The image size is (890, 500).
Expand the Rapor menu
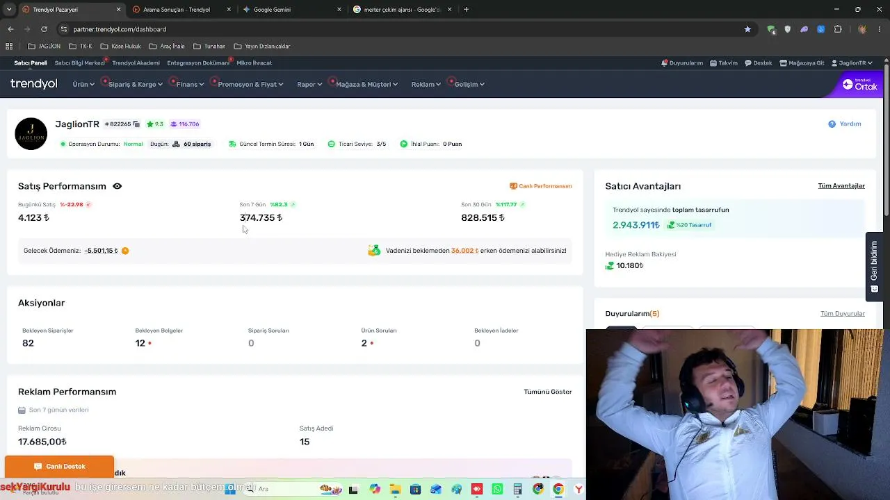(309, 85)
